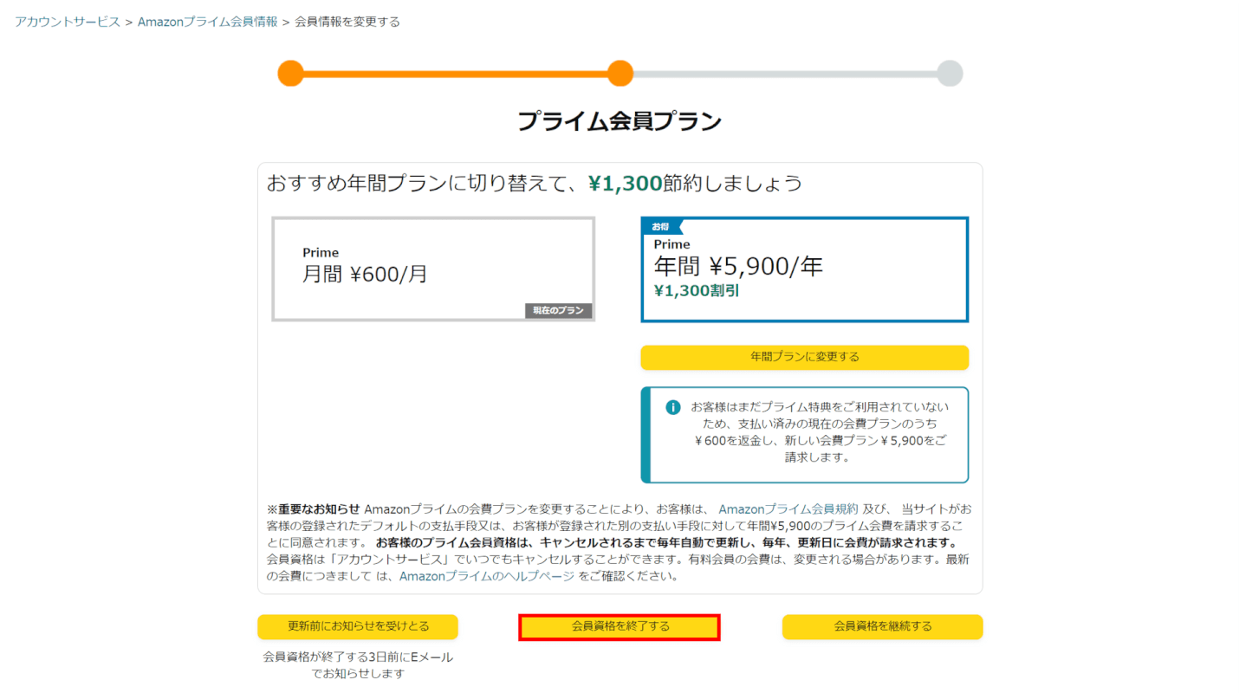Click the お得 badge on annual plan

662,226
